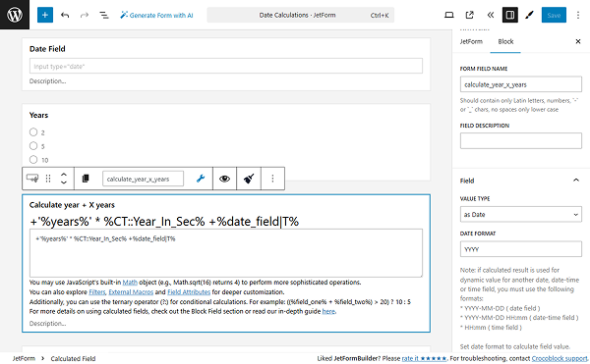Open the Crocoblock support link
Image resolution: width=590 pixels, height=364 pixels.
pyautogui.click(x=560, y=358)
